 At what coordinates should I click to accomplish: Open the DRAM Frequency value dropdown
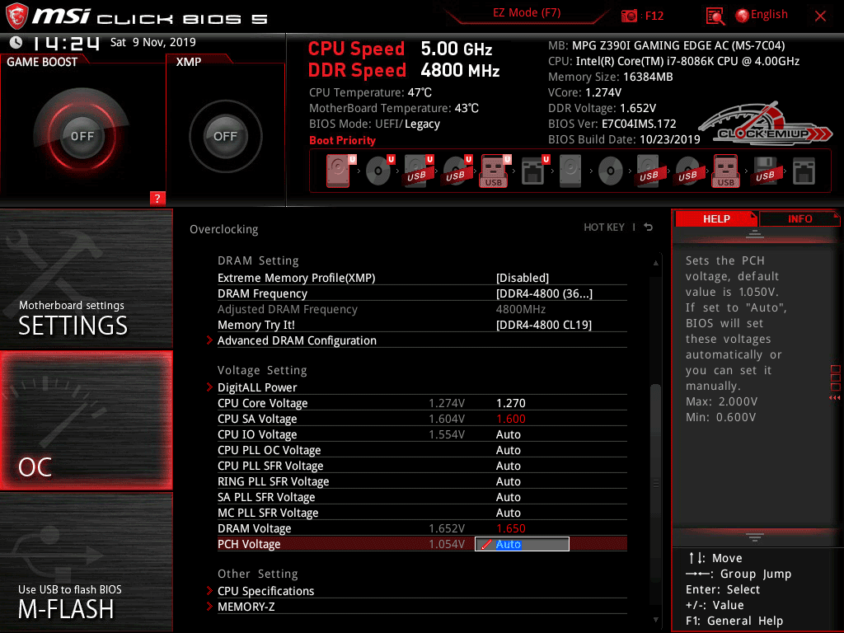[544, 293]
